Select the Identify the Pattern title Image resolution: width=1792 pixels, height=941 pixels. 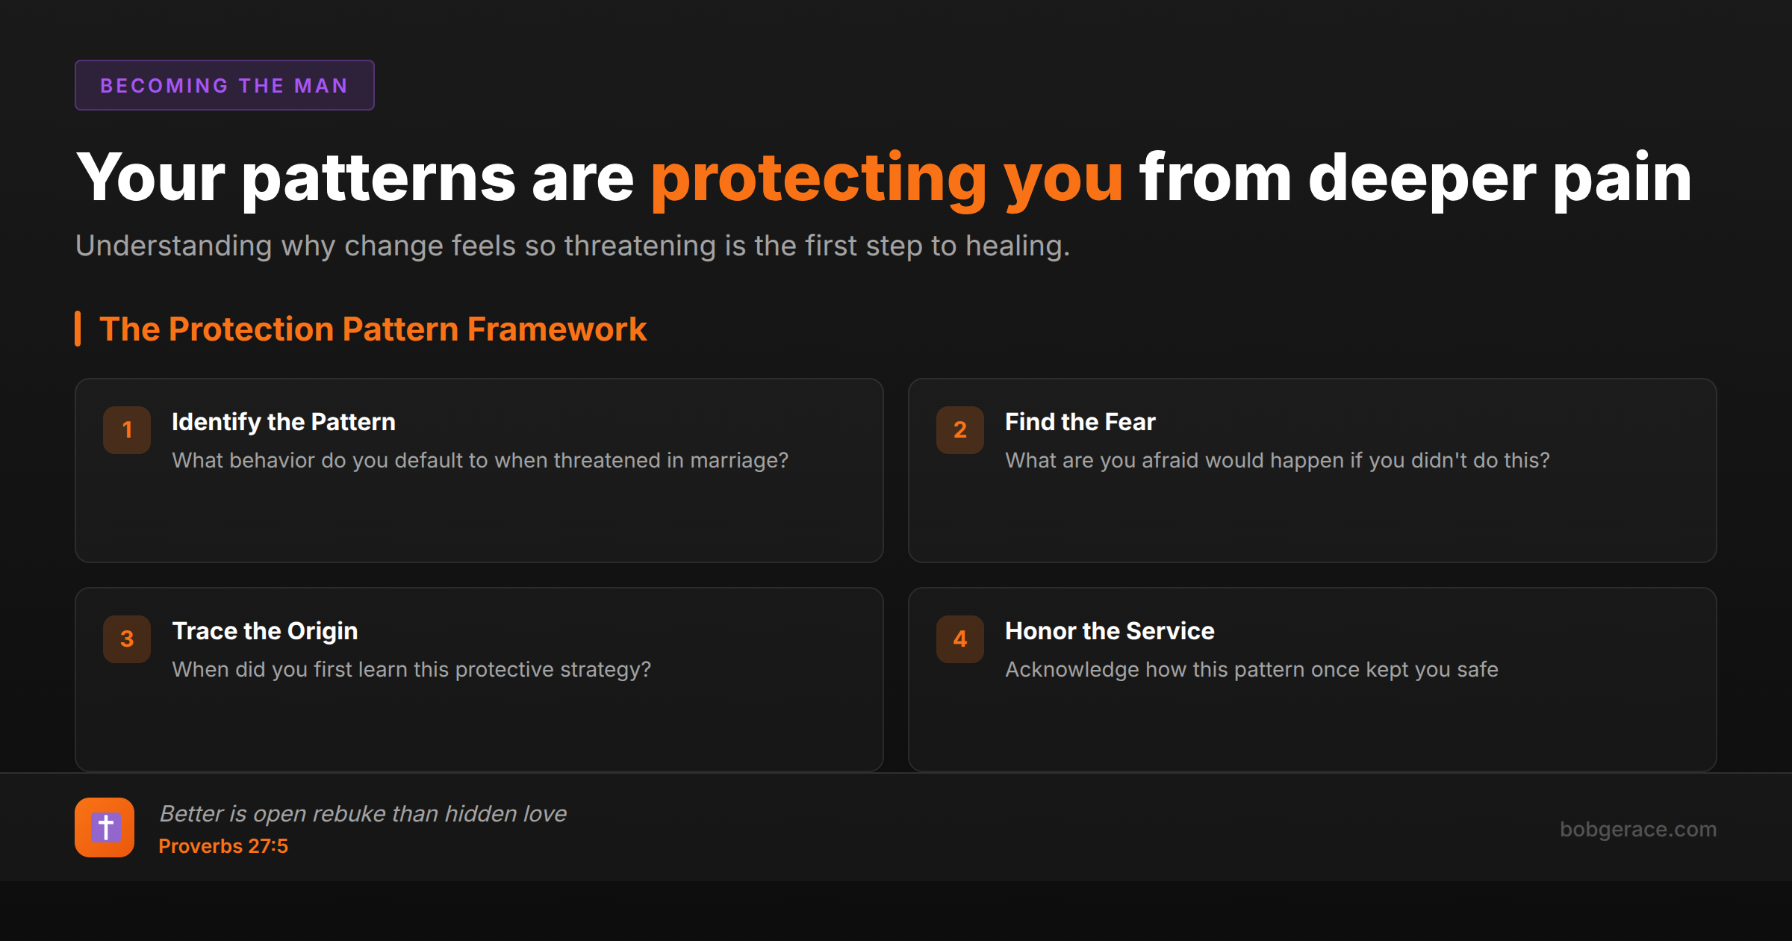(284, 422)
